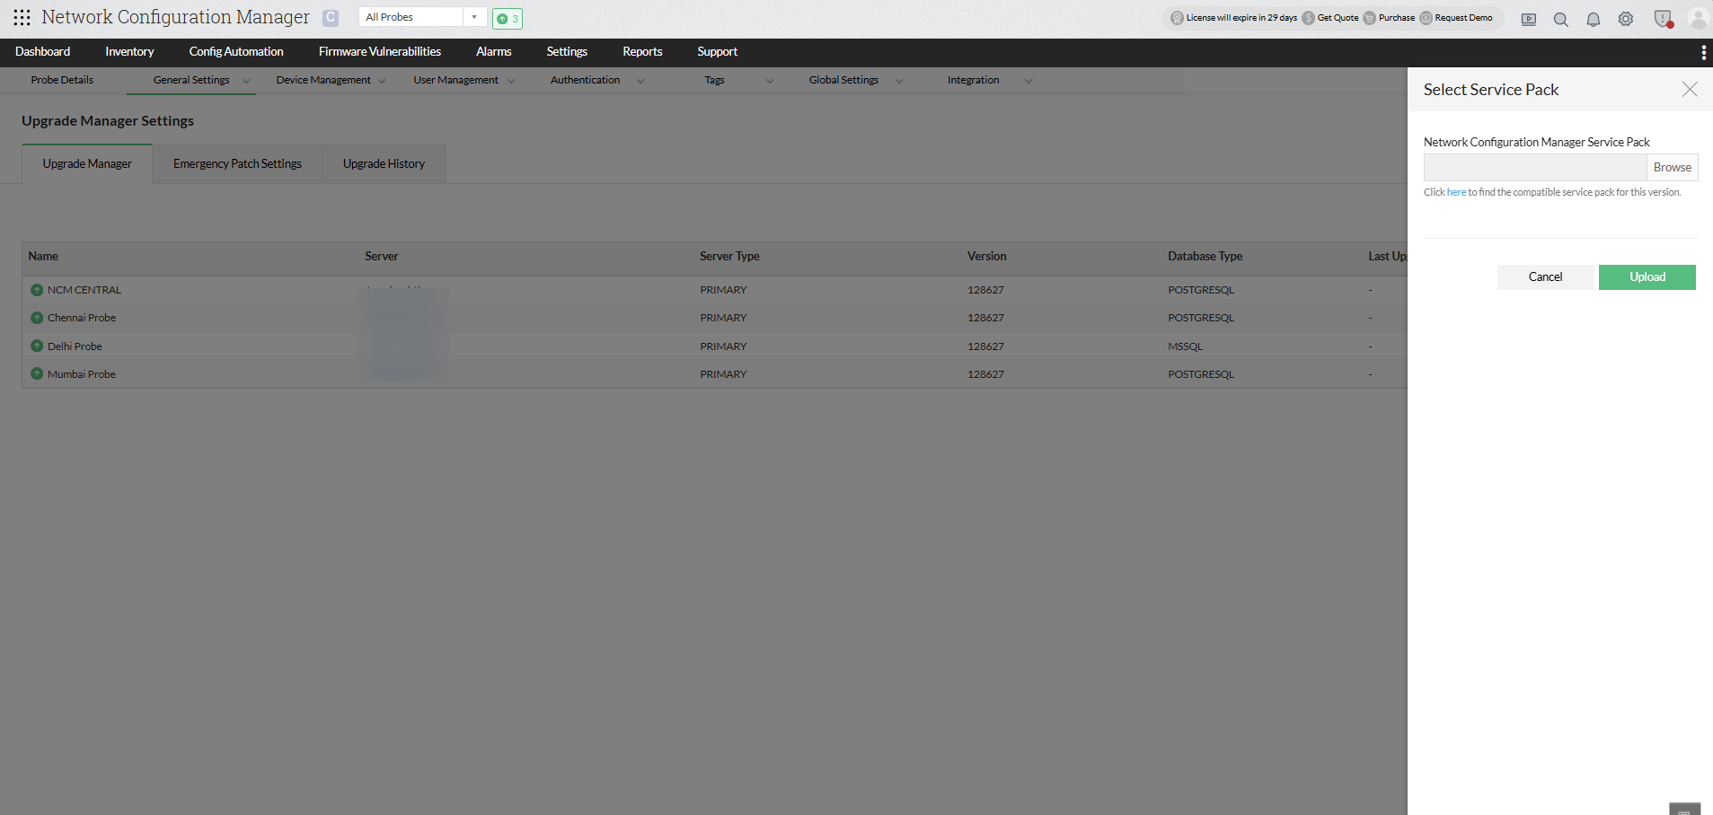Select the Chennai Probe row name

(x=82, y=318)
